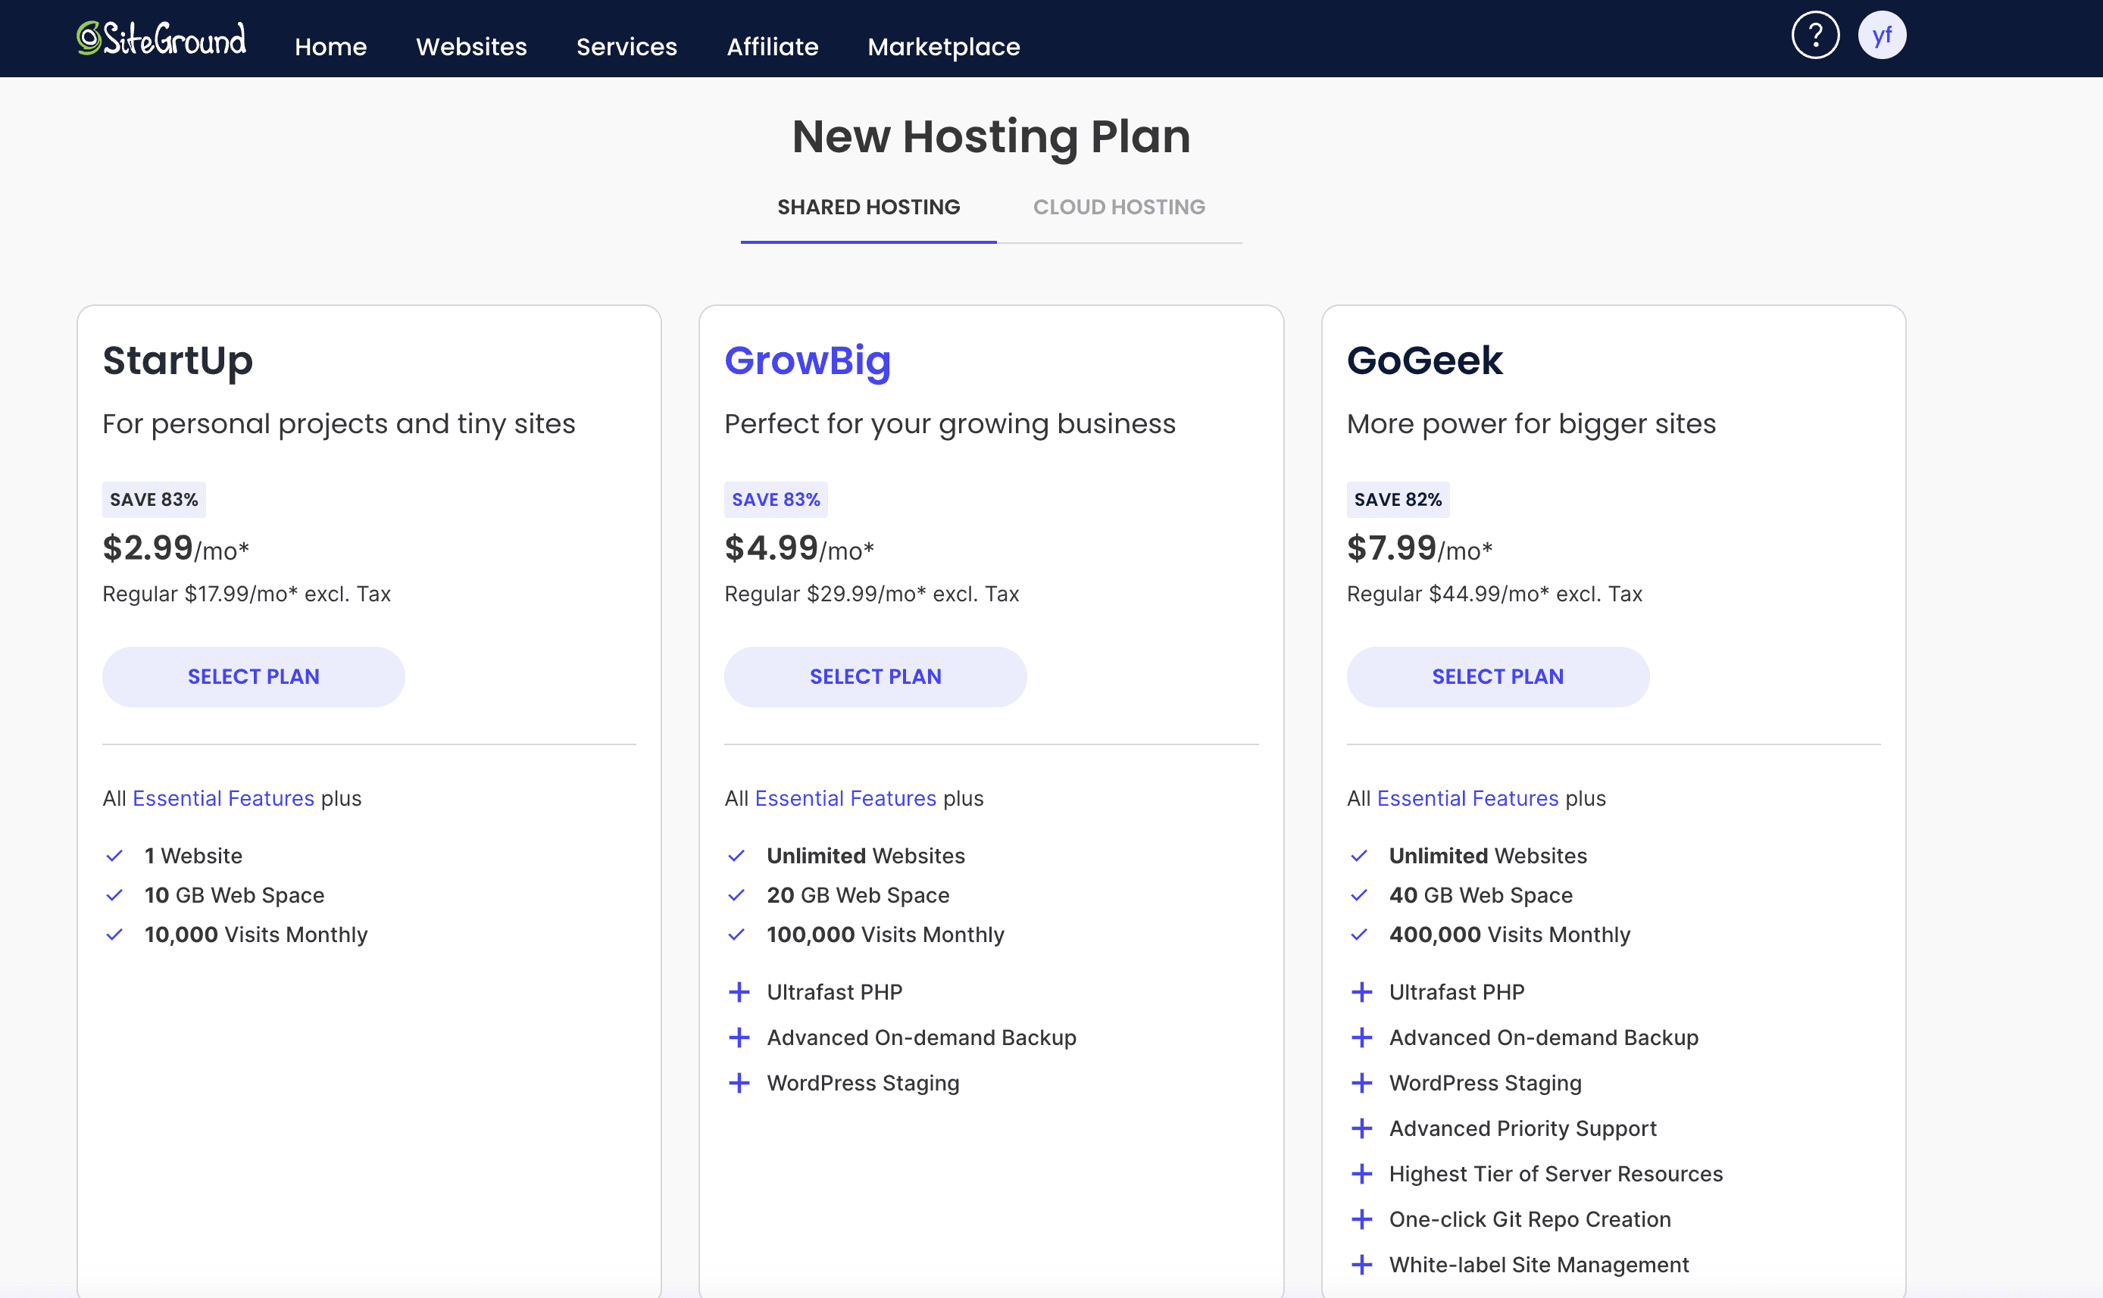This screenshot has height=1298, width=2103.
Task: Click plus icon beside GoGeek Advanced On-demand Backup
Action: 1361,1037
